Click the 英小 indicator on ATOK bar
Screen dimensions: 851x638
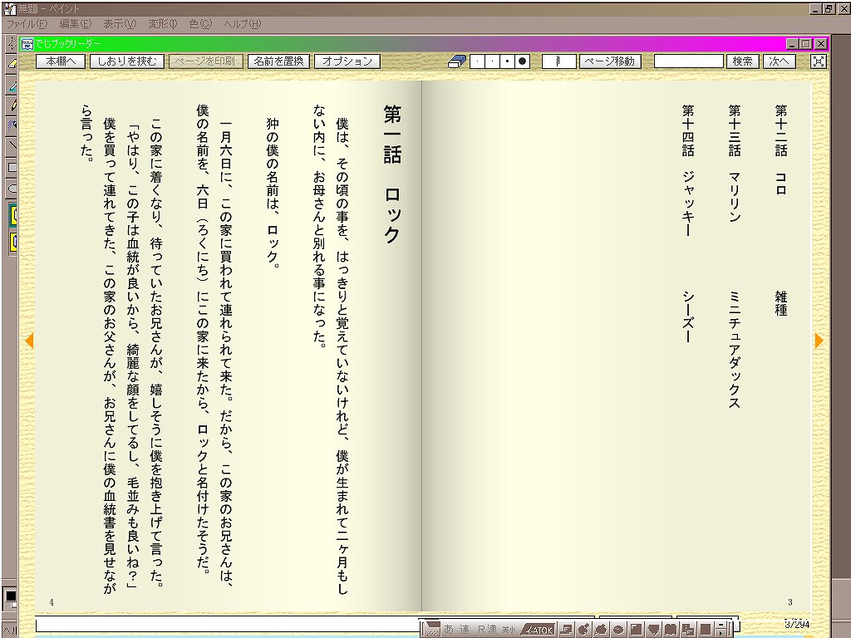pos(509,630)
